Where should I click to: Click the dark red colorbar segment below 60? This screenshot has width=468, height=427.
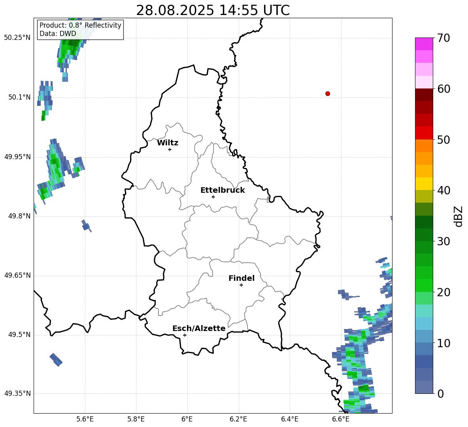point(424,95)
